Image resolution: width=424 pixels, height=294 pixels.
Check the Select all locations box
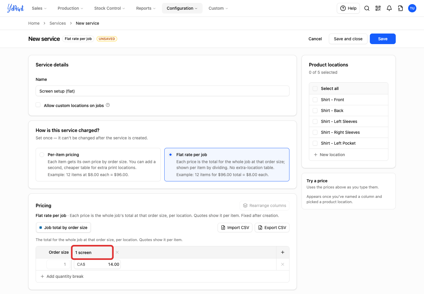(x=315, y=88)
